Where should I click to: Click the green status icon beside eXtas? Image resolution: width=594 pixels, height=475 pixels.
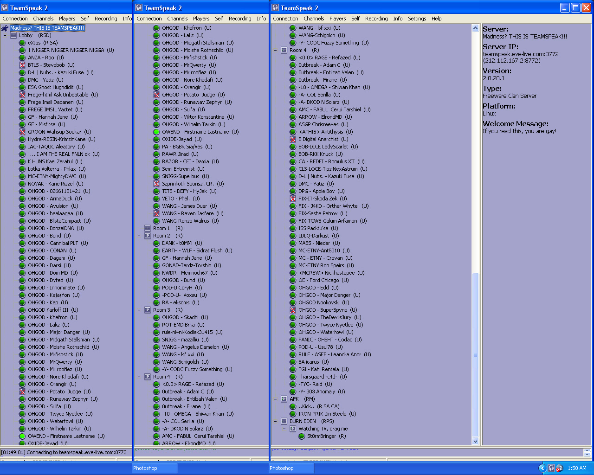point(22,43)
